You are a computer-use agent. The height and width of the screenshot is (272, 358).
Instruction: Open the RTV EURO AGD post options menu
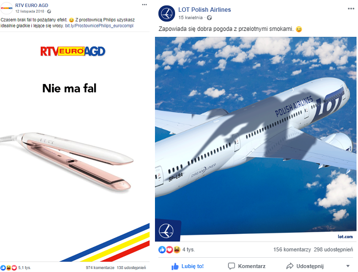click(x=144, y=4)
